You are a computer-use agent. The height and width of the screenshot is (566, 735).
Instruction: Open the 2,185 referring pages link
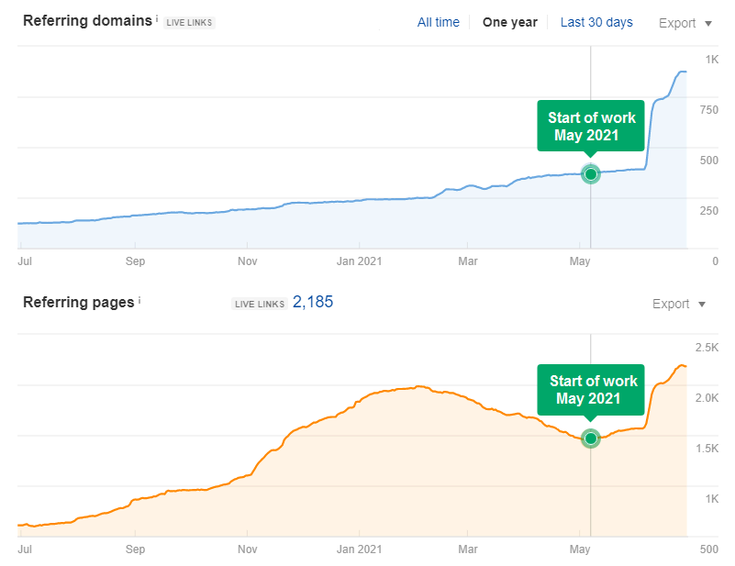click(312, 302)
